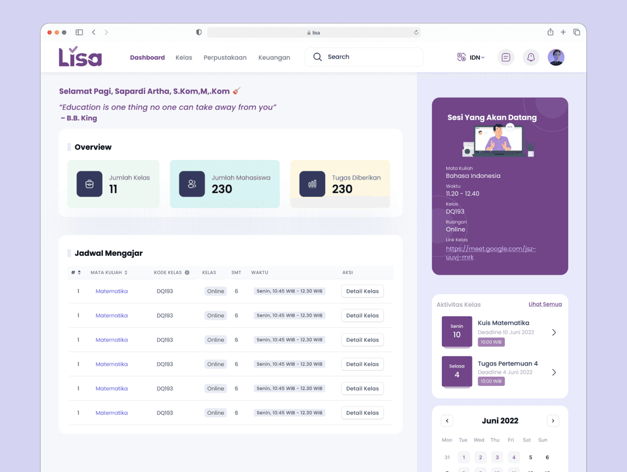The width and height of the screenshot is (627, 472).
Task: Reload the page with the refresh icon
Action: tap(416, 33)
